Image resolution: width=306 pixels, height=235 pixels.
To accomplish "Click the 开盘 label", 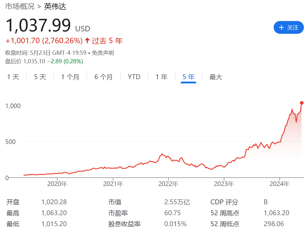I will point(13,202).
